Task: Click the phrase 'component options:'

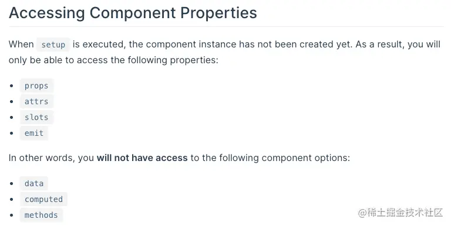Action: (x=306, y=158)
